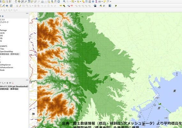Image resolution: width=182 pixels, height=128 pixels.
Task: Click Zoom to Selection icon
Action: pyautogui.click(x=32, y=2)
